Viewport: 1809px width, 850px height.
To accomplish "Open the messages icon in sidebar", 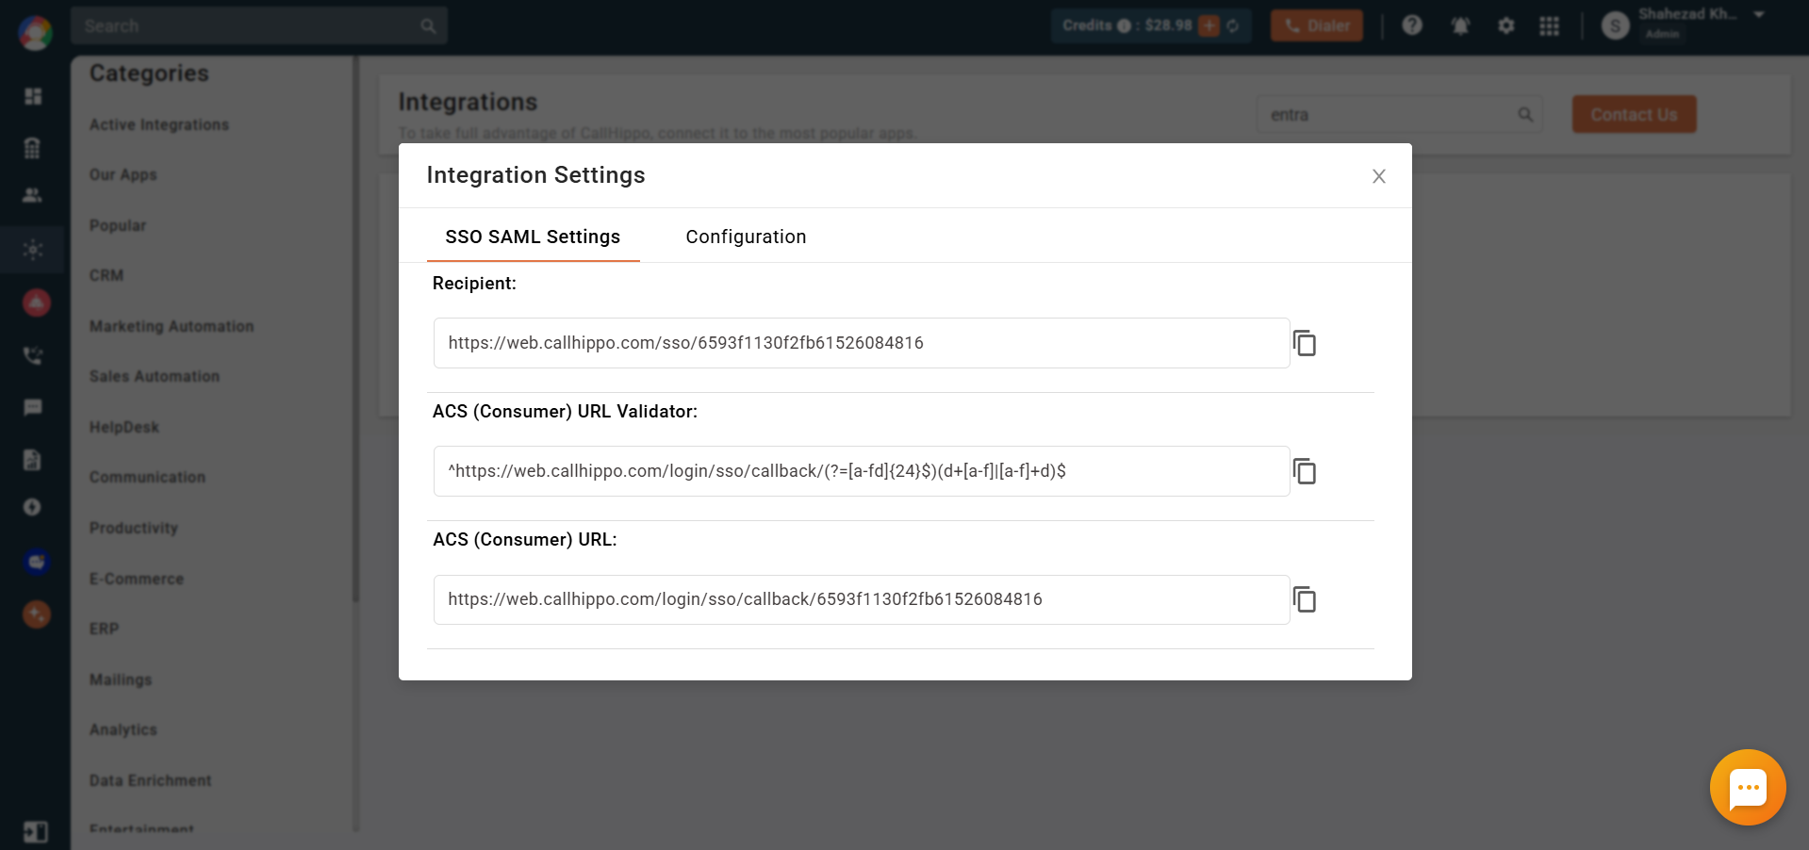I will click(33, 407).
